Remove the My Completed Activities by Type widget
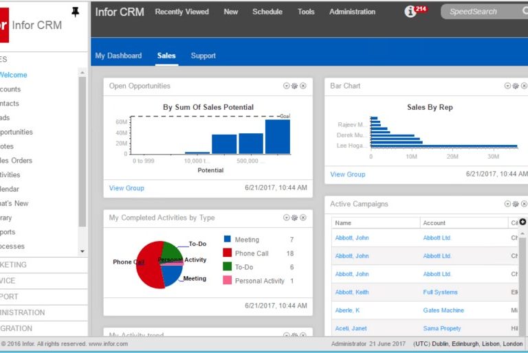The image size is (528, 353). (x=303, y=218)
